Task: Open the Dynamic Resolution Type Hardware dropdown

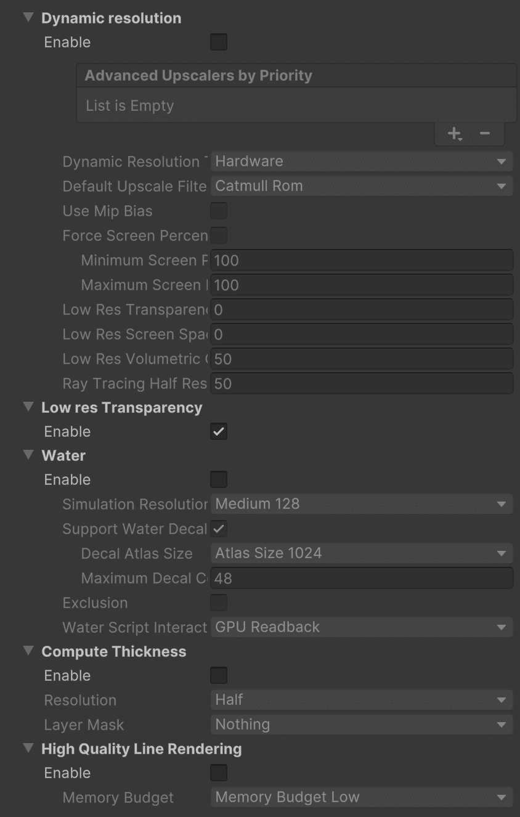Action: pos(362,161)
